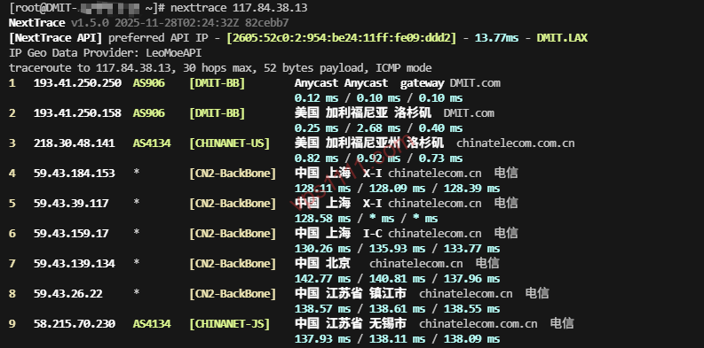
Task: Click AS906 on the hop 1 row
Action: click(148, 83)
